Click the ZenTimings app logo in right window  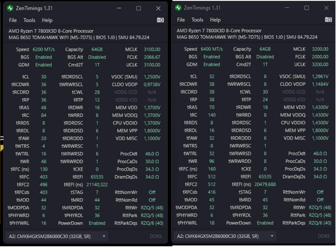click(178, 8)
